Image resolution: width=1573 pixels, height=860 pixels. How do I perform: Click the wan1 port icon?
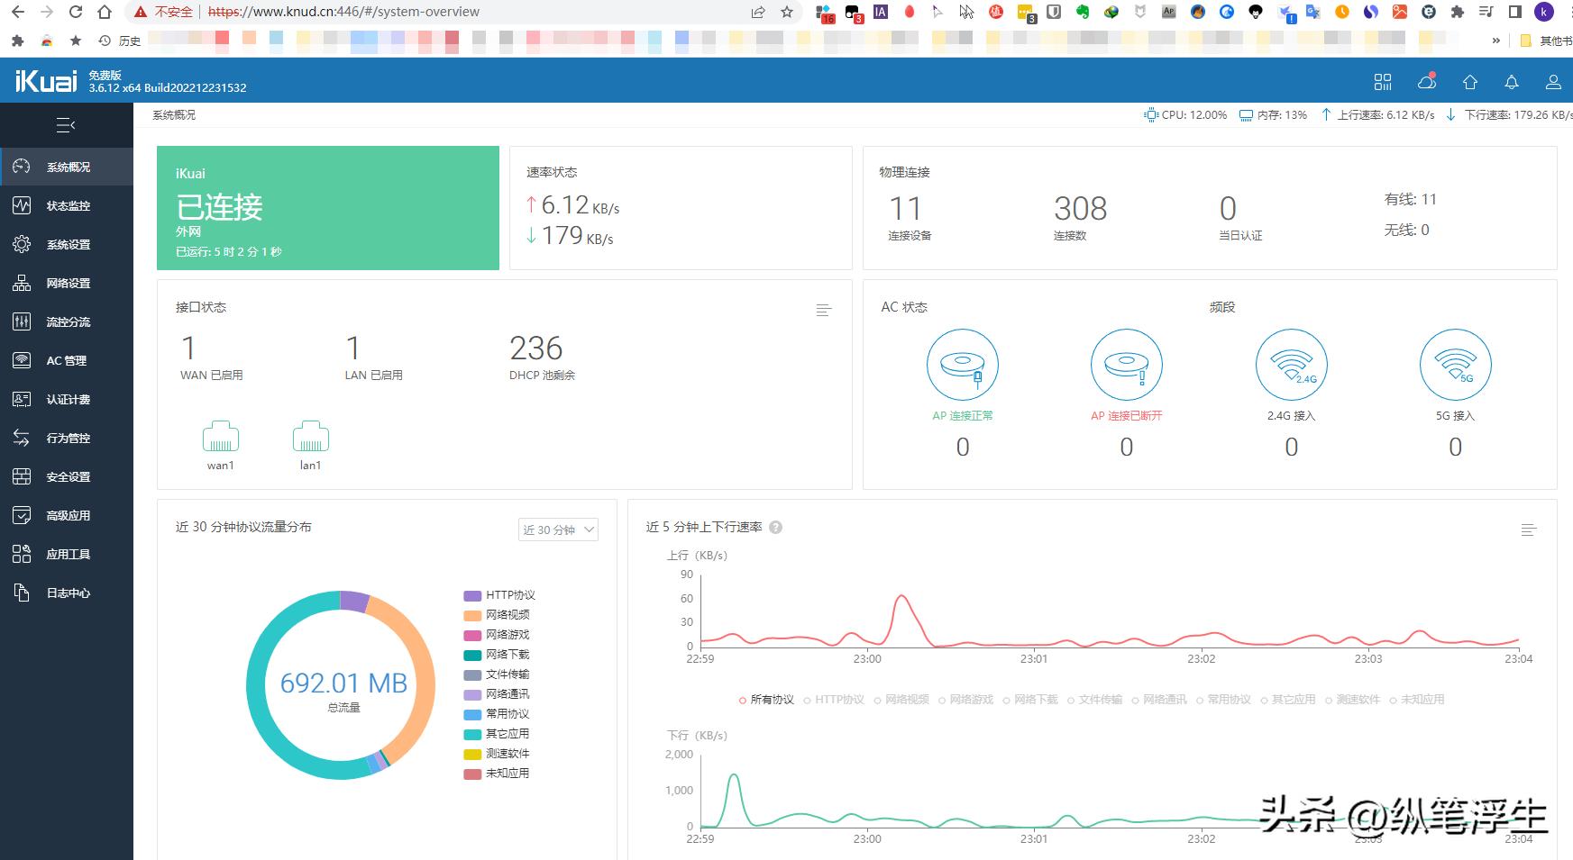pos(220,437)
